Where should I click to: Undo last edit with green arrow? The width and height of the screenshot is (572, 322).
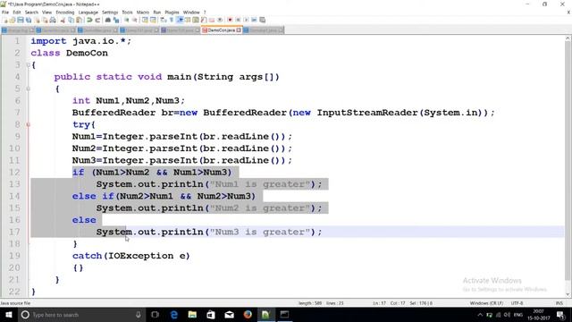[x=89, y=20]
